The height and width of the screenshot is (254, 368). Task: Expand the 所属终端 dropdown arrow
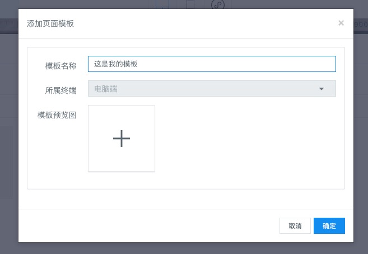(x=322, y=89)
